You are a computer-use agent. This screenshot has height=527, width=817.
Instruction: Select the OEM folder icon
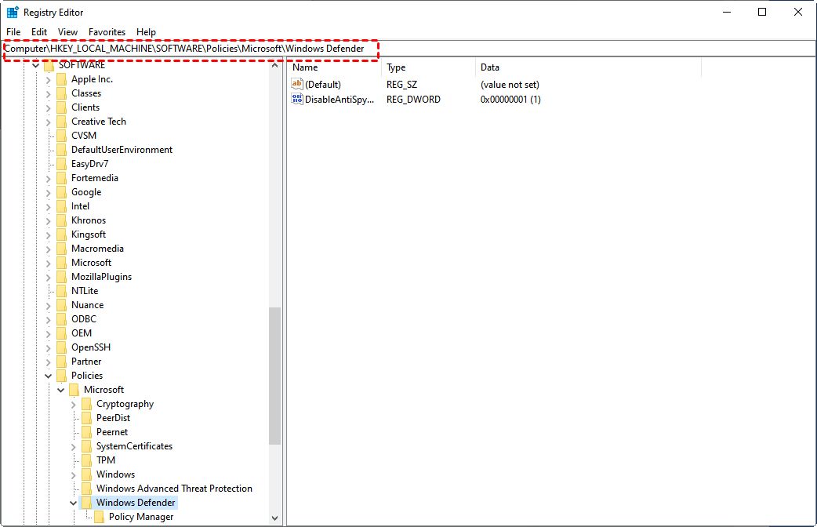tap(61, 333)
